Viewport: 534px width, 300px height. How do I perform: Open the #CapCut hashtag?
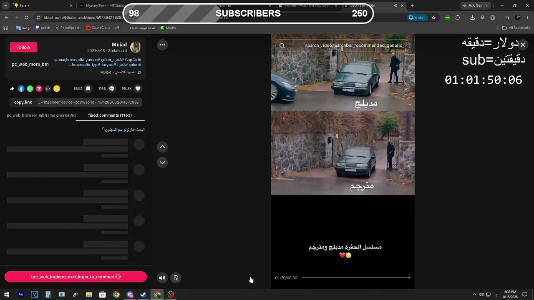click(133, 60)
